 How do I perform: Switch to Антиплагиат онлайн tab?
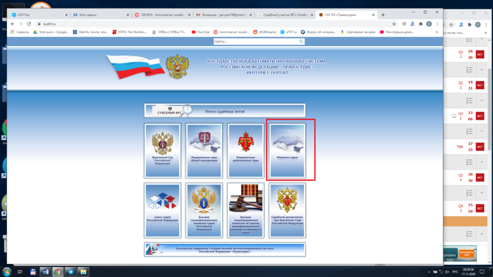click(163, 15)
